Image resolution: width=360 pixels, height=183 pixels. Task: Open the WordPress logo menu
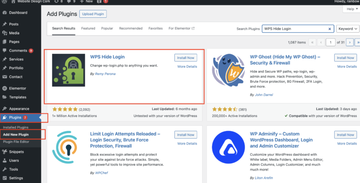4,1
